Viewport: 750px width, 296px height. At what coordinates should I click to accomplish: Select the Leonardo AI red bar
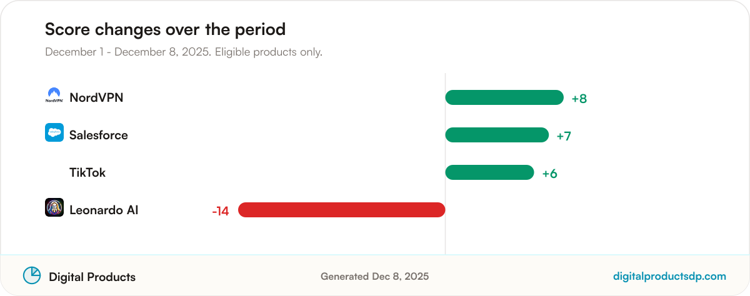pyautogui.click(x=341, y=210)
